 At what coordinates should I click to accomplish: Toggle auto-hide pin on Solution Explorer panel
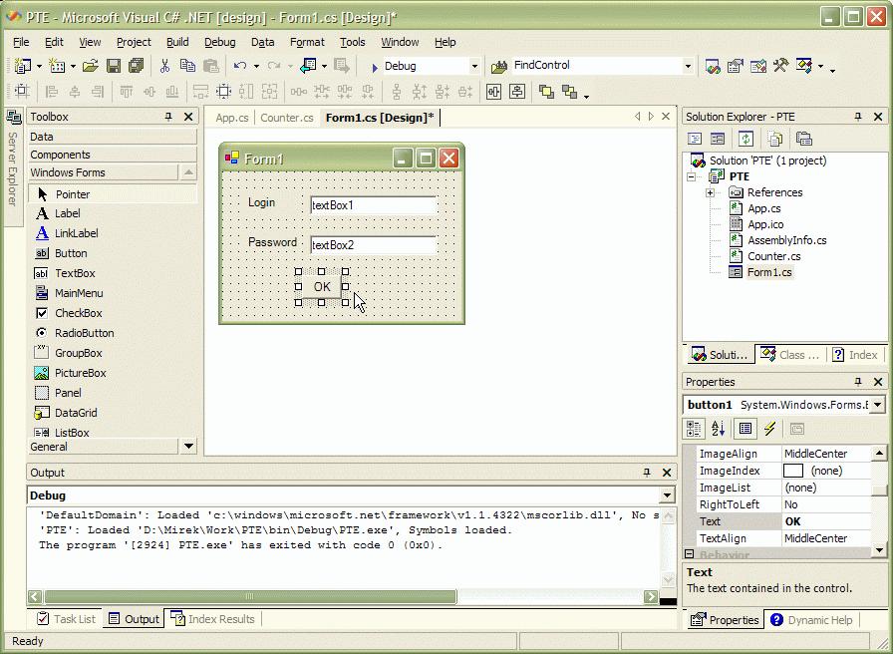858,117
